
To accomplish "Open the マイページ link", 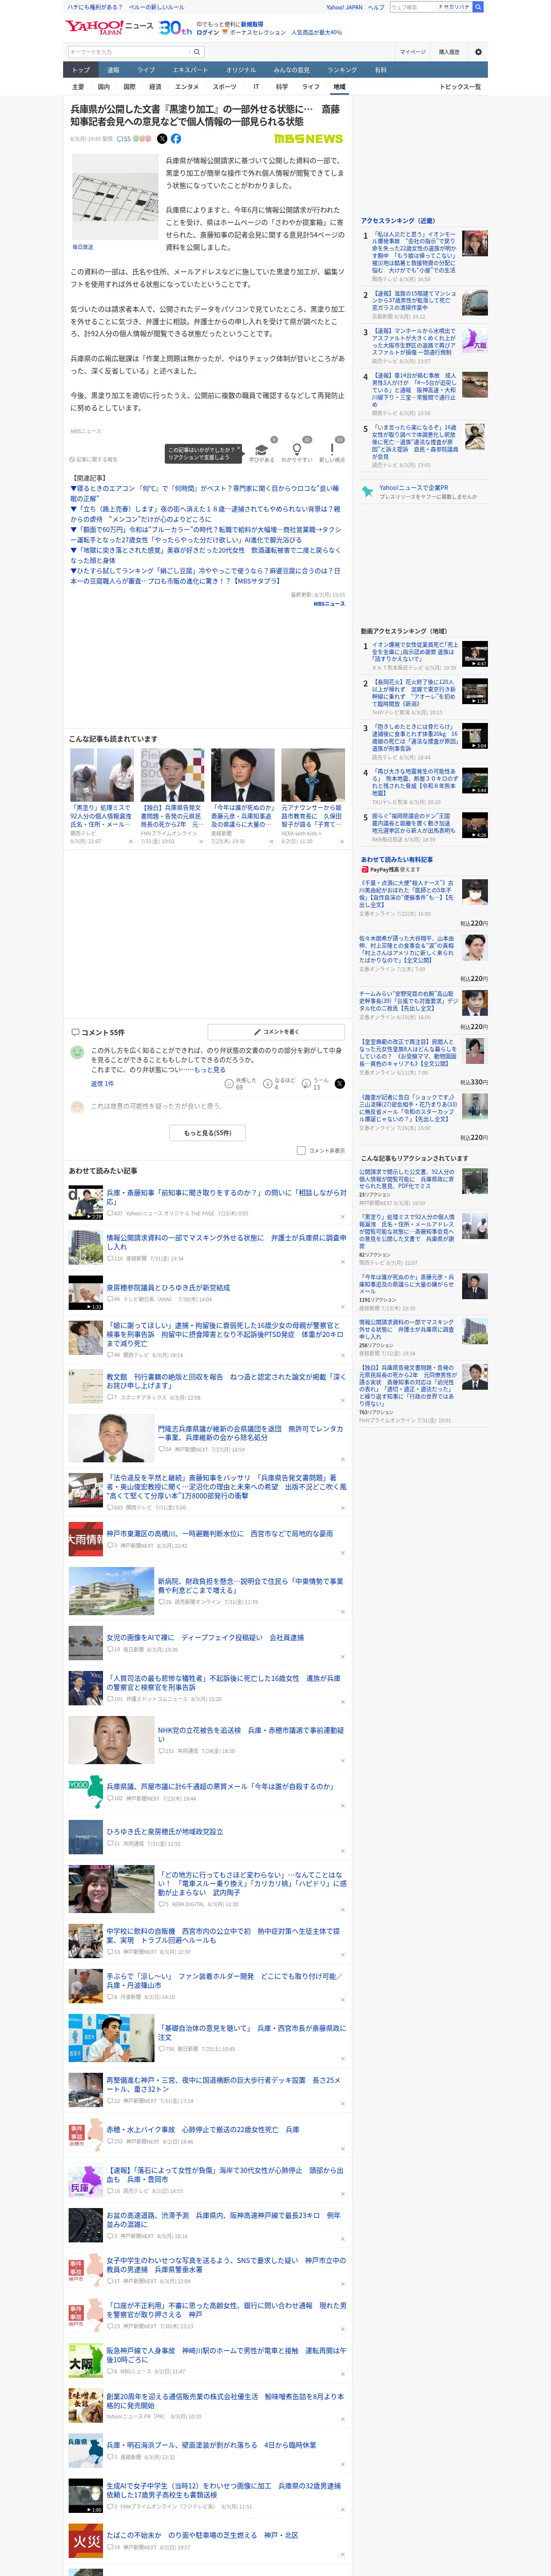I will coord(412,52).
